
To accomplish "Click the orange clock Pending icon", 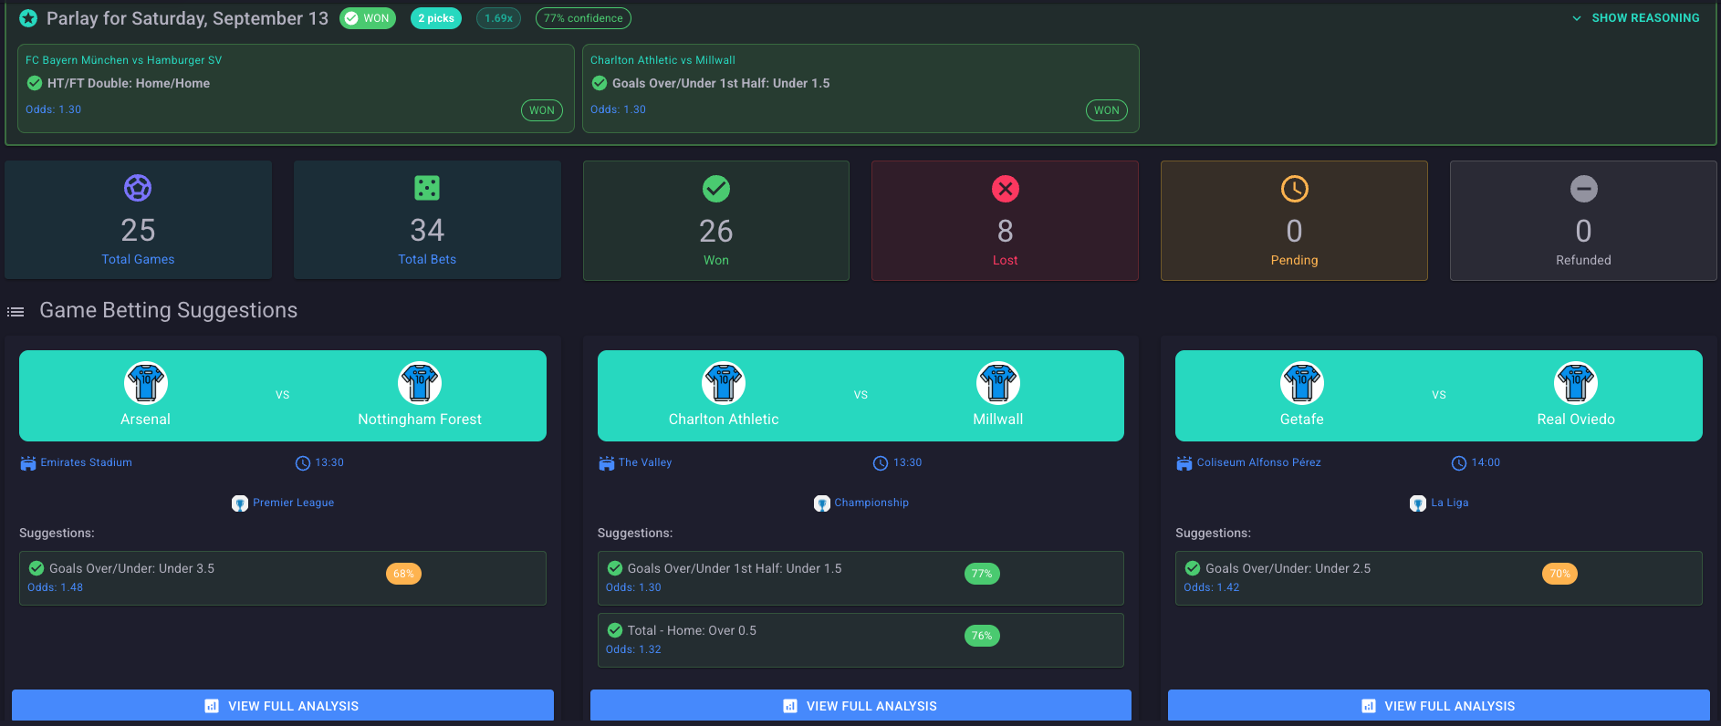I will point(1294,189).
